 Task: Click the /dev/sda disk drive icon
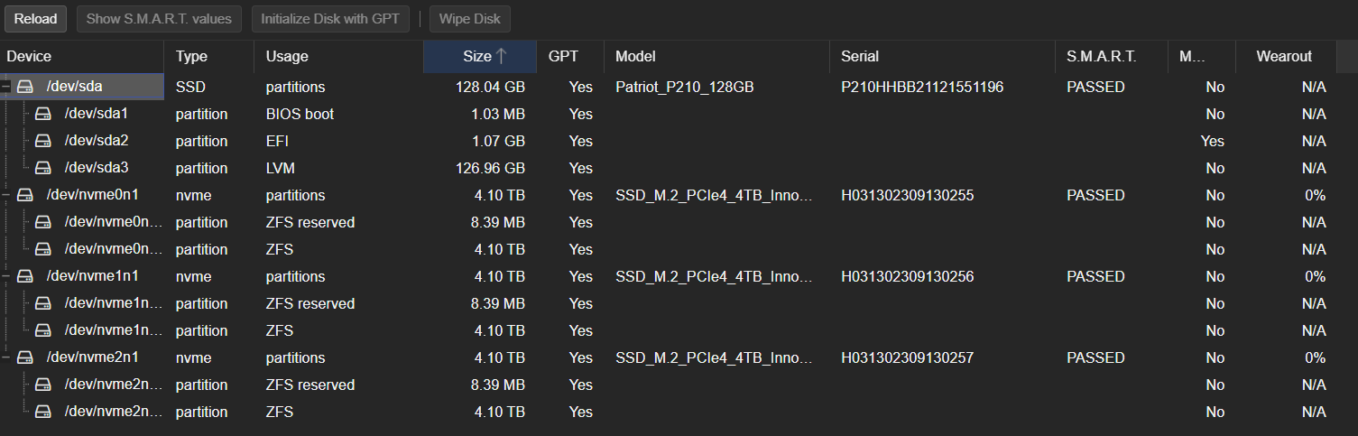click(x=25, y=88)
